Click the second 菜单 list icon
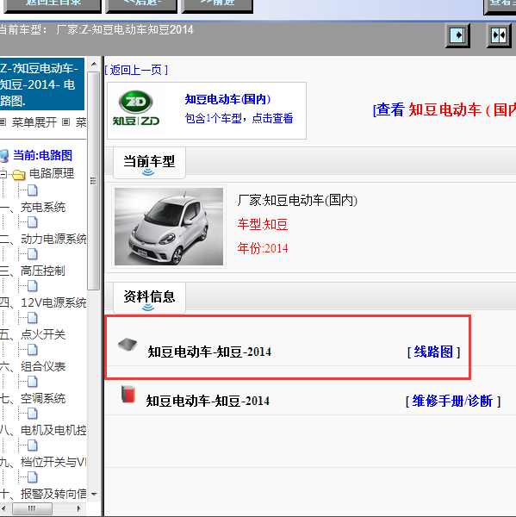Image resolution: width=516 pixels, height=517 pixels. pos(66,122)
